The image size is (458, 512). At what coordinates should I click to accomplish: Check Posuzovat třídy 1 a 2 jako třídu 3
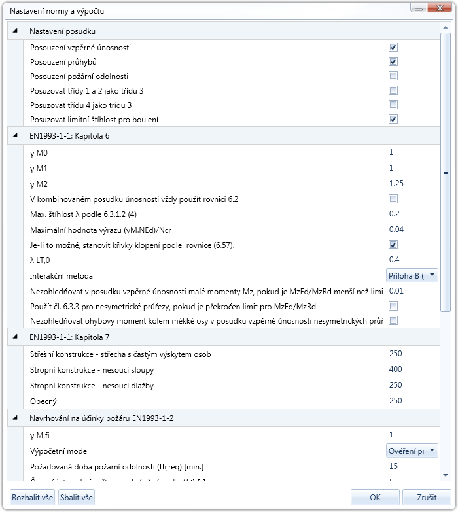[x=393, y=90]
